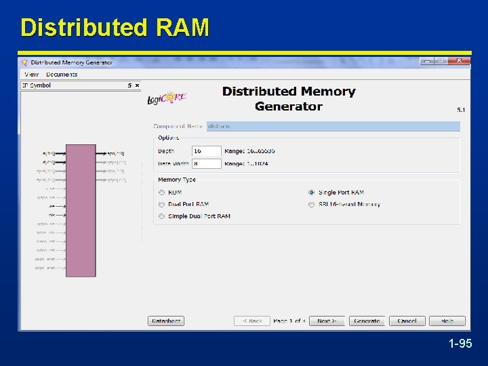Close the IP Symbol panel
This screenshot has width=488, height=366.
coord(137,85)
